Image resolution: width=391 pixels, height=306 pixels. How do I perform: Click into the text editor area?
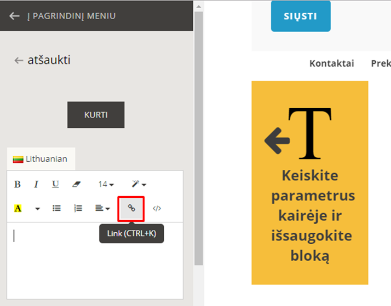pos(95,261)
